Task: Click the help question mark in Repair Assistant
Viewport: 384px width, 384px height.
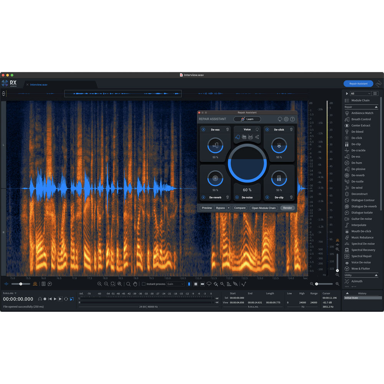Action: click(x=292, y=119)
